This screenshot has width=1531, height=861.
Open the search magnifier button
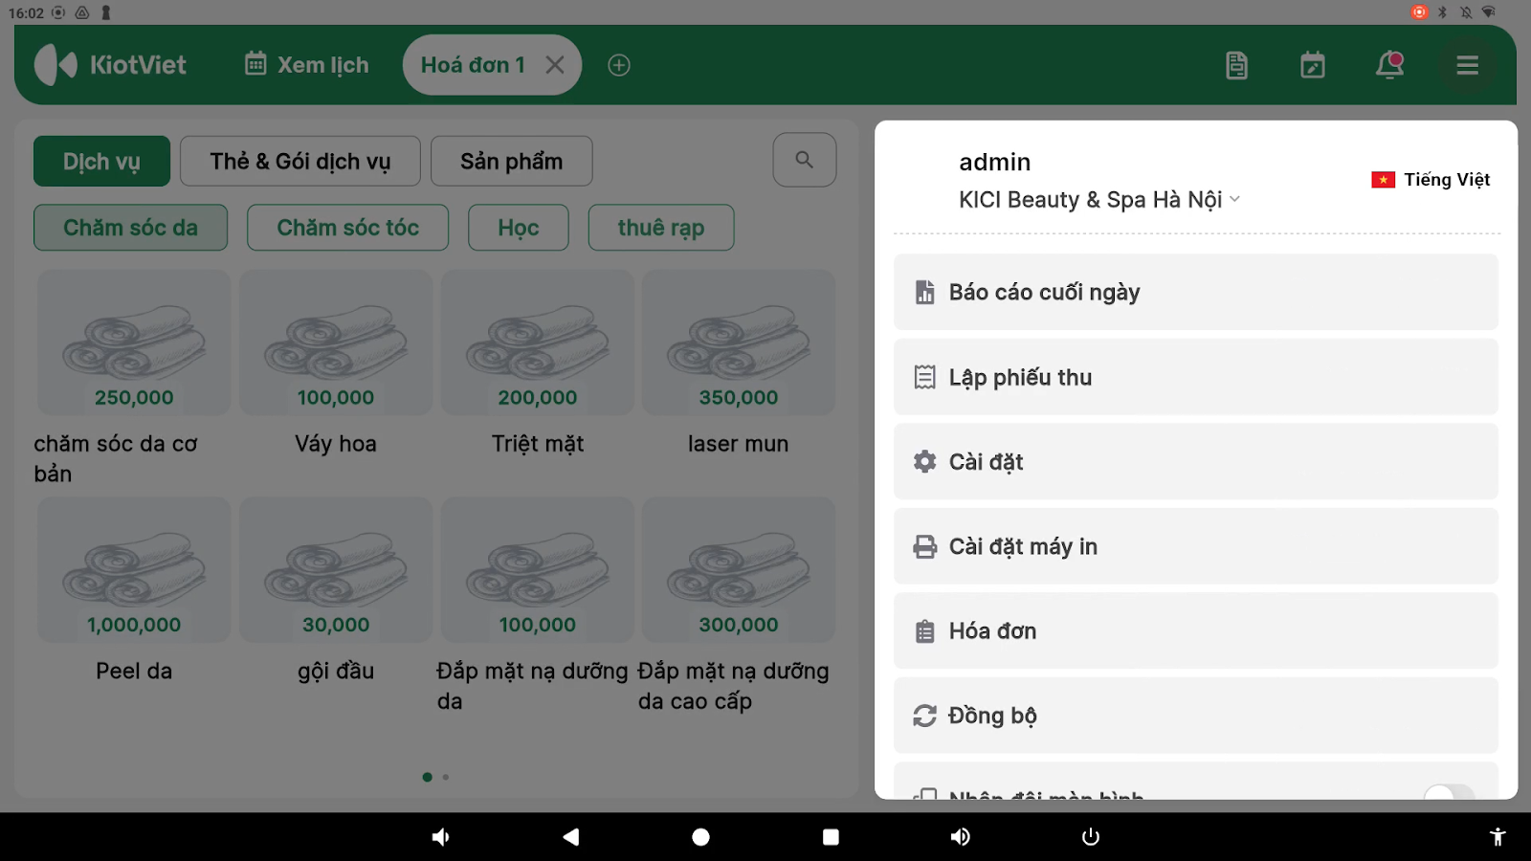point(805,160)
